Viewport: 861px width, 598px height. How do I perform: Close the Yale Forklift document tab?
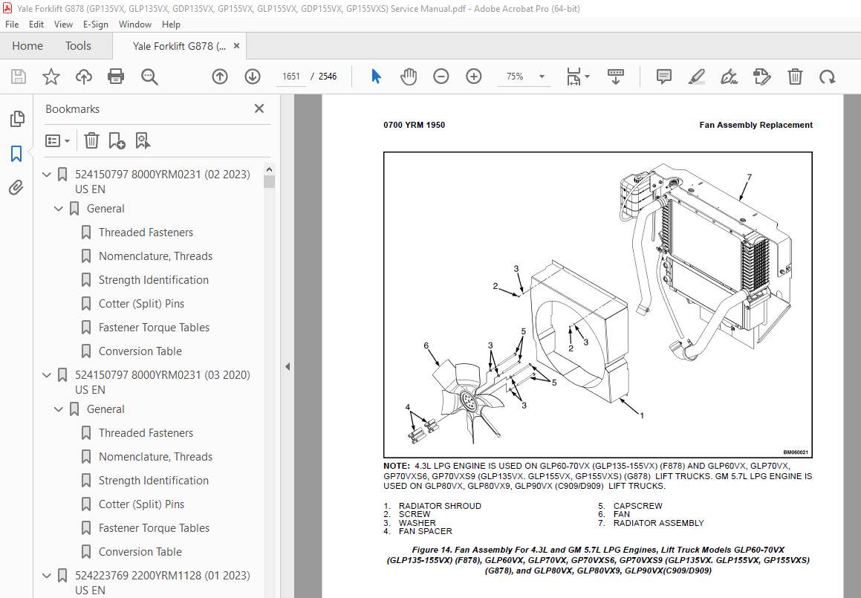(237, 46)
